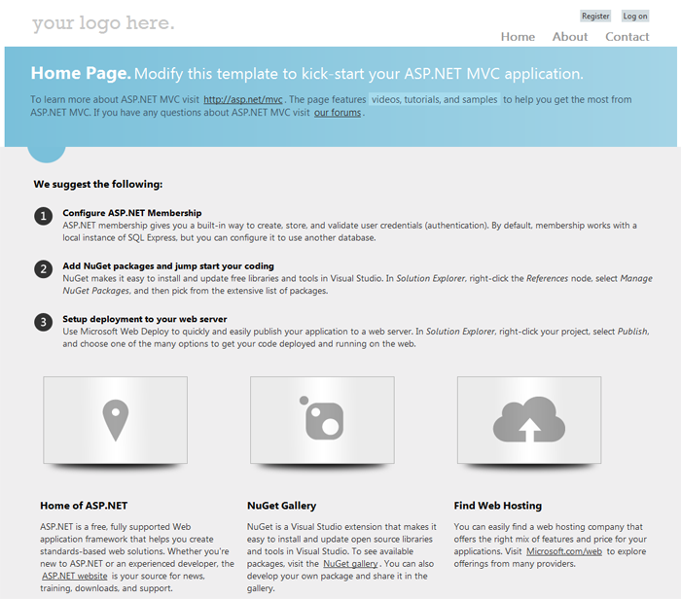
Task: Open the NuGet gallery link
Action: pyautogui.click(x=350, y=564)
